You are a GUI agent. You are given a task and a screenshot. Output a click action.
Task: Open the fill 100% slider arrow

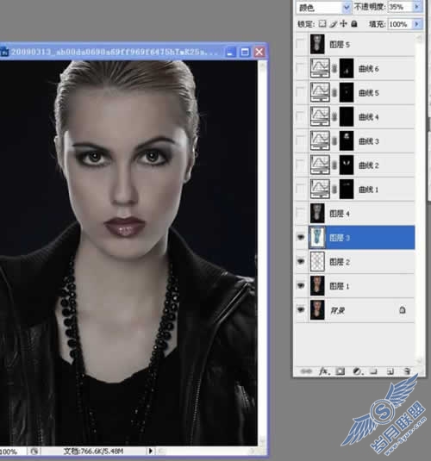point(417,24)
